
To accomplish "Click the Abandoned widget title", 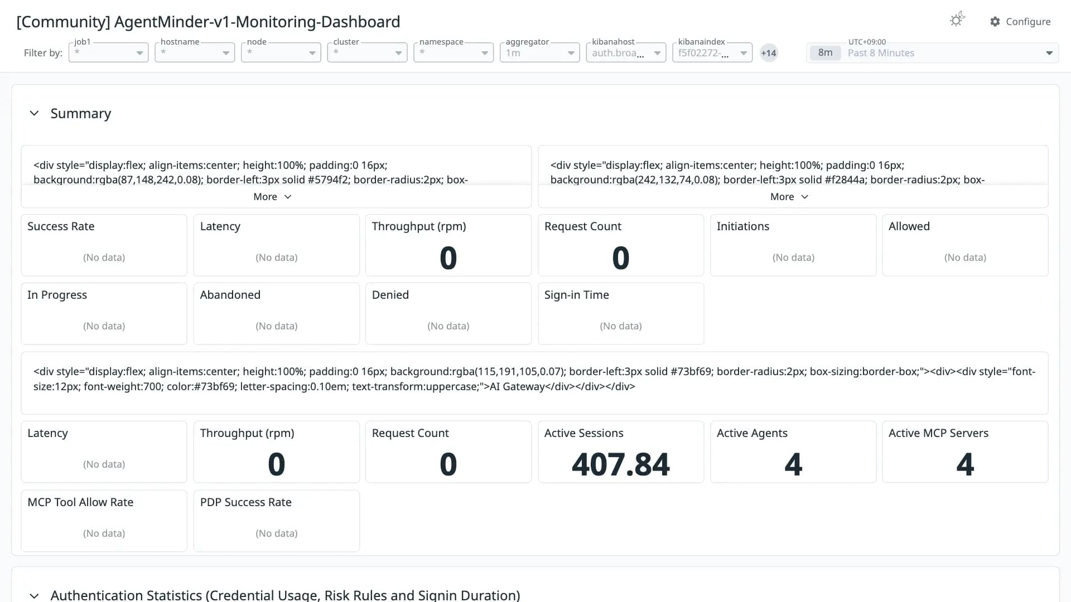I will [x=230, y=295].
